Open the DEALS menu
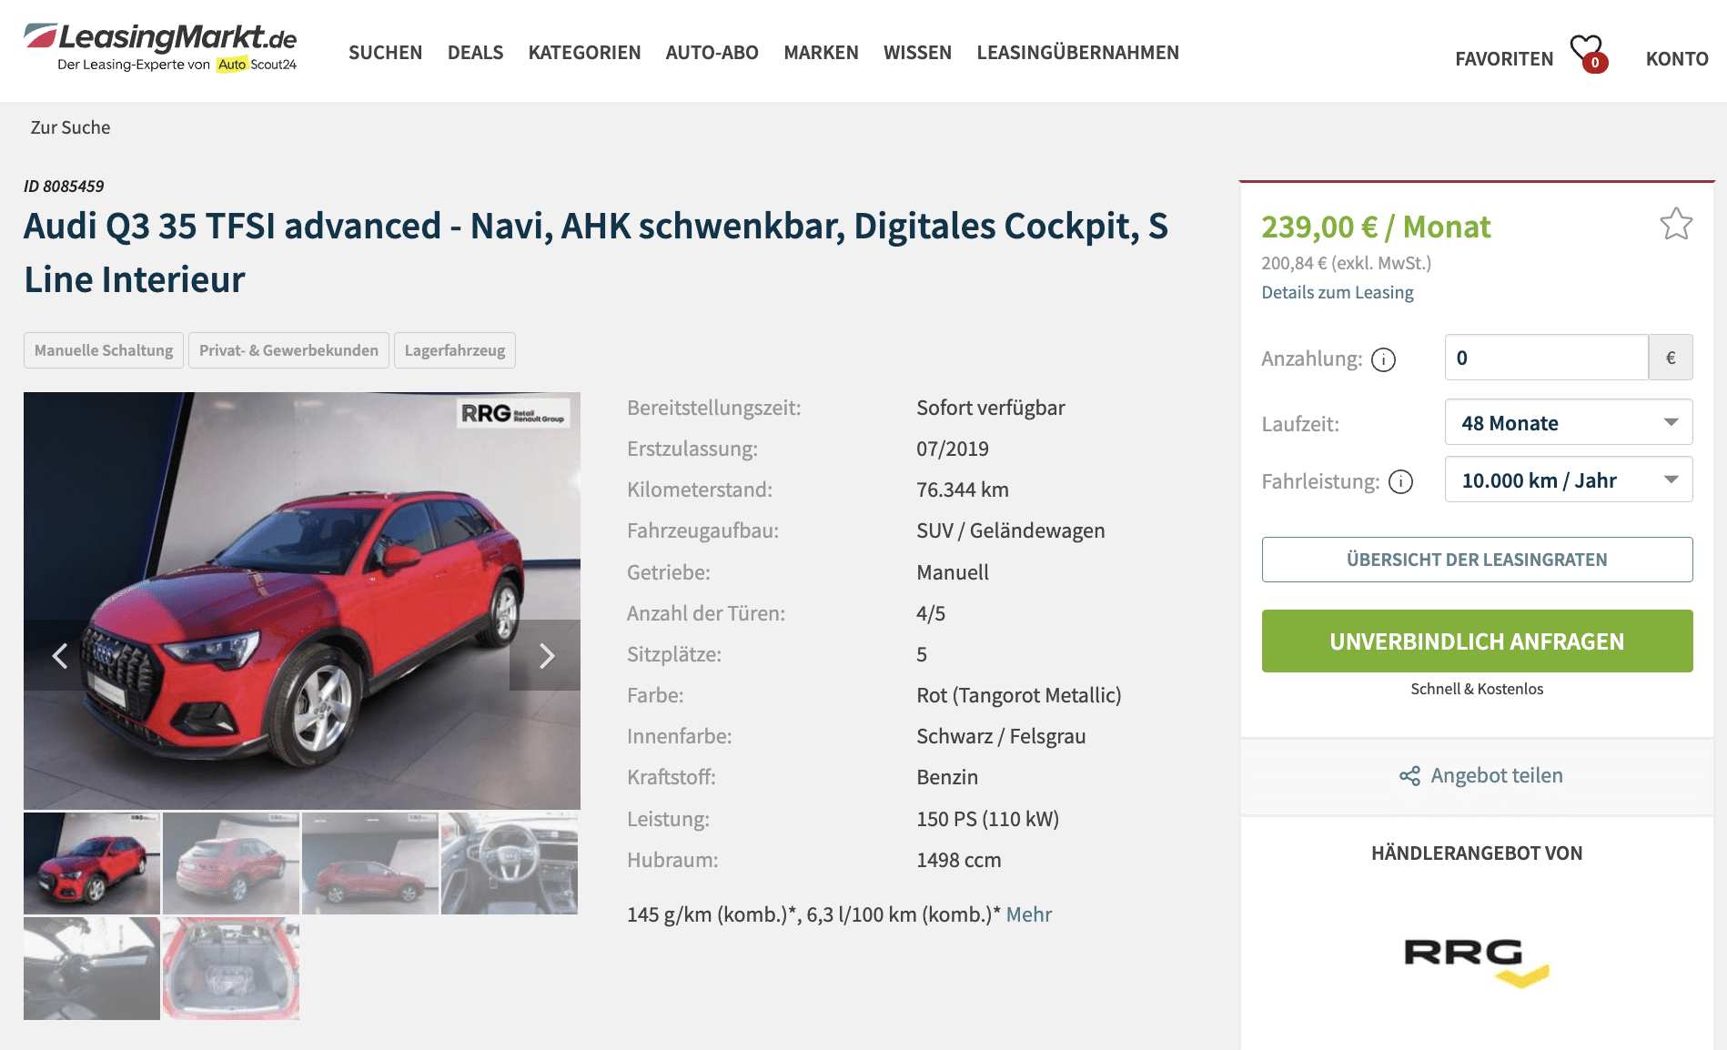 pyautogui.click(x=475, y=53)
